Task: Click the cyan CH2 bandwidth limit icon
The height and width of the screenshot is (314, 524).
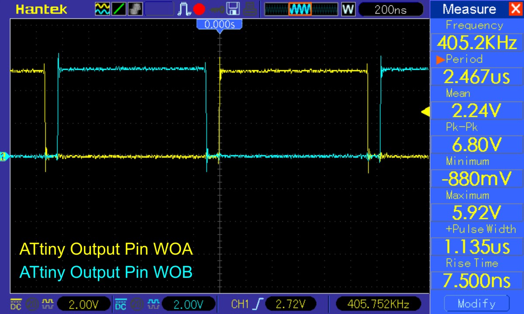Action: click(138, 303)
